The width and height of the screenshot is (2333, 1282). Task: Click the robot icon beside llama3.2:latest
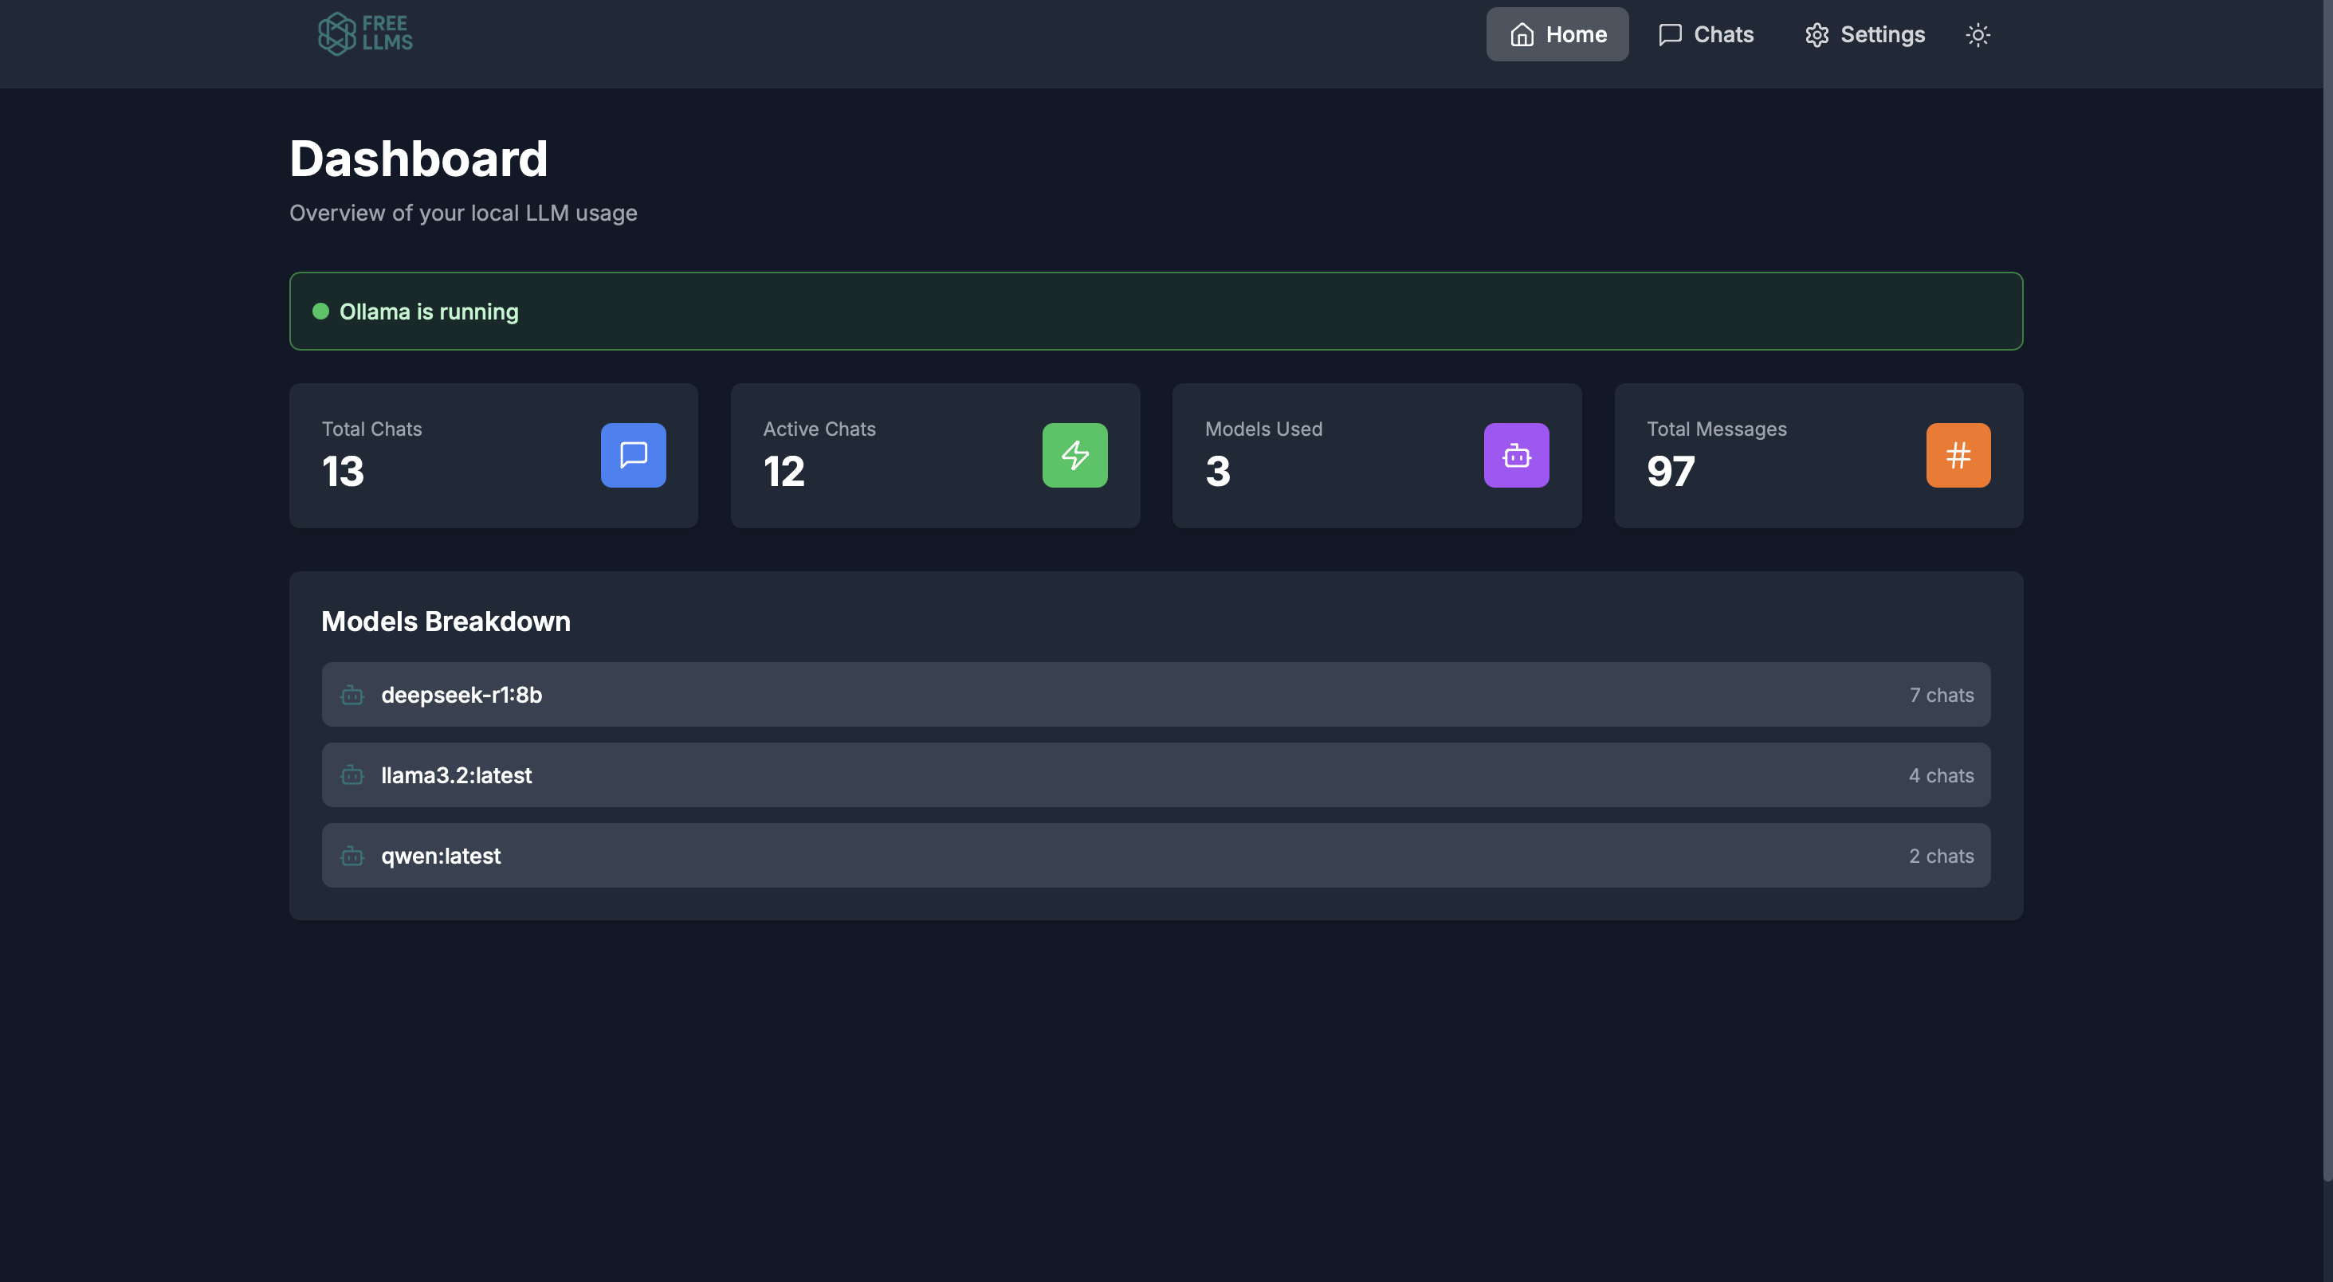tap(352, 775)
